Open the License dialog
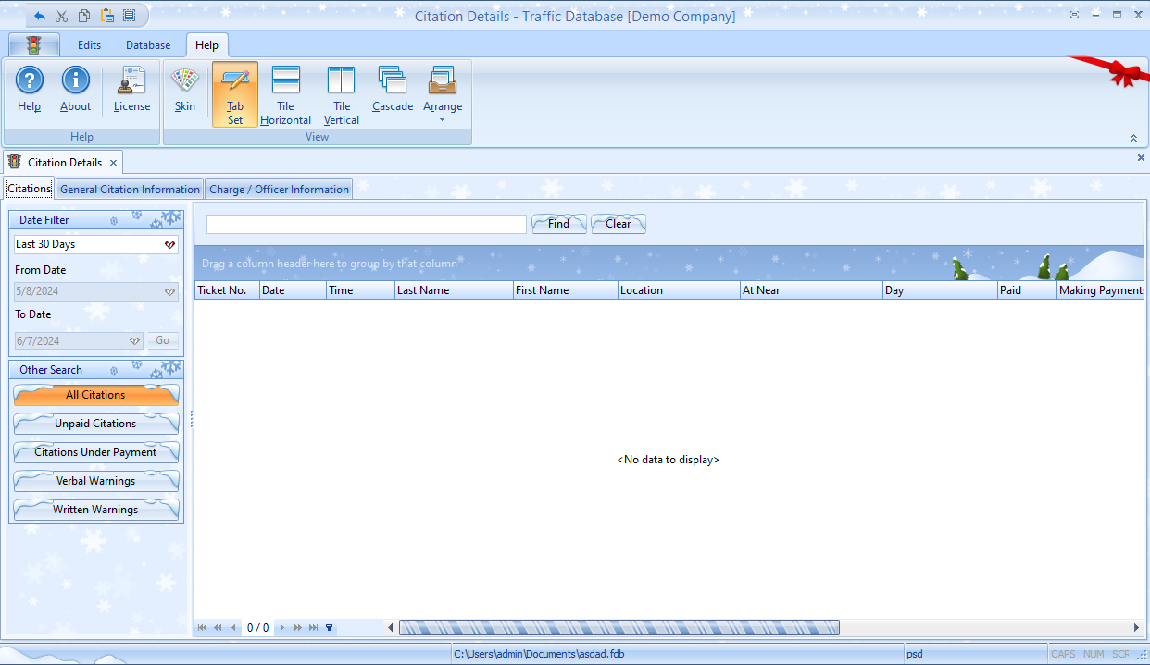The width and height of the screenshot is (1150, 665). [132, 90]
